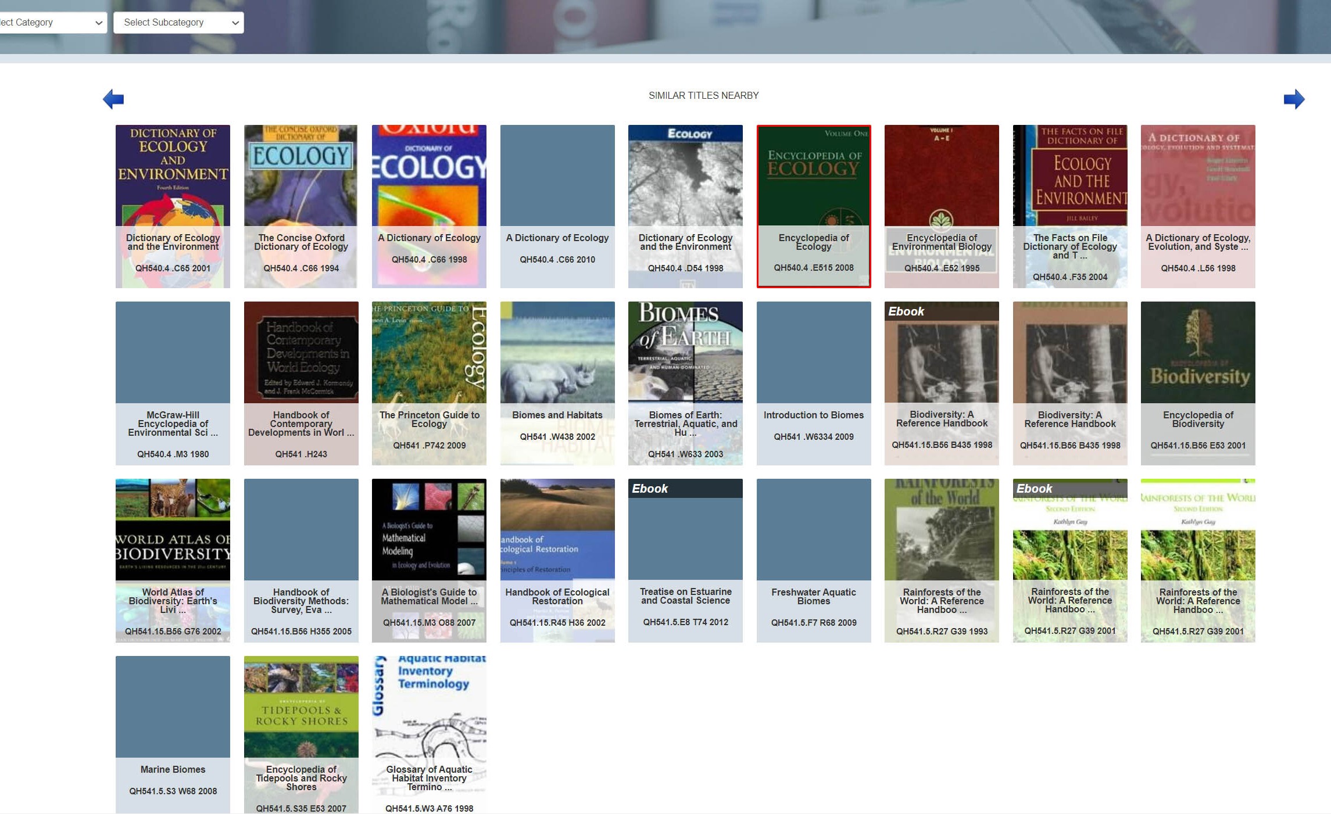Viewport: 1331px width, 814px height.
Task: Click title 'The Princeton Guide to Ecology'
Action: (429, 419)
